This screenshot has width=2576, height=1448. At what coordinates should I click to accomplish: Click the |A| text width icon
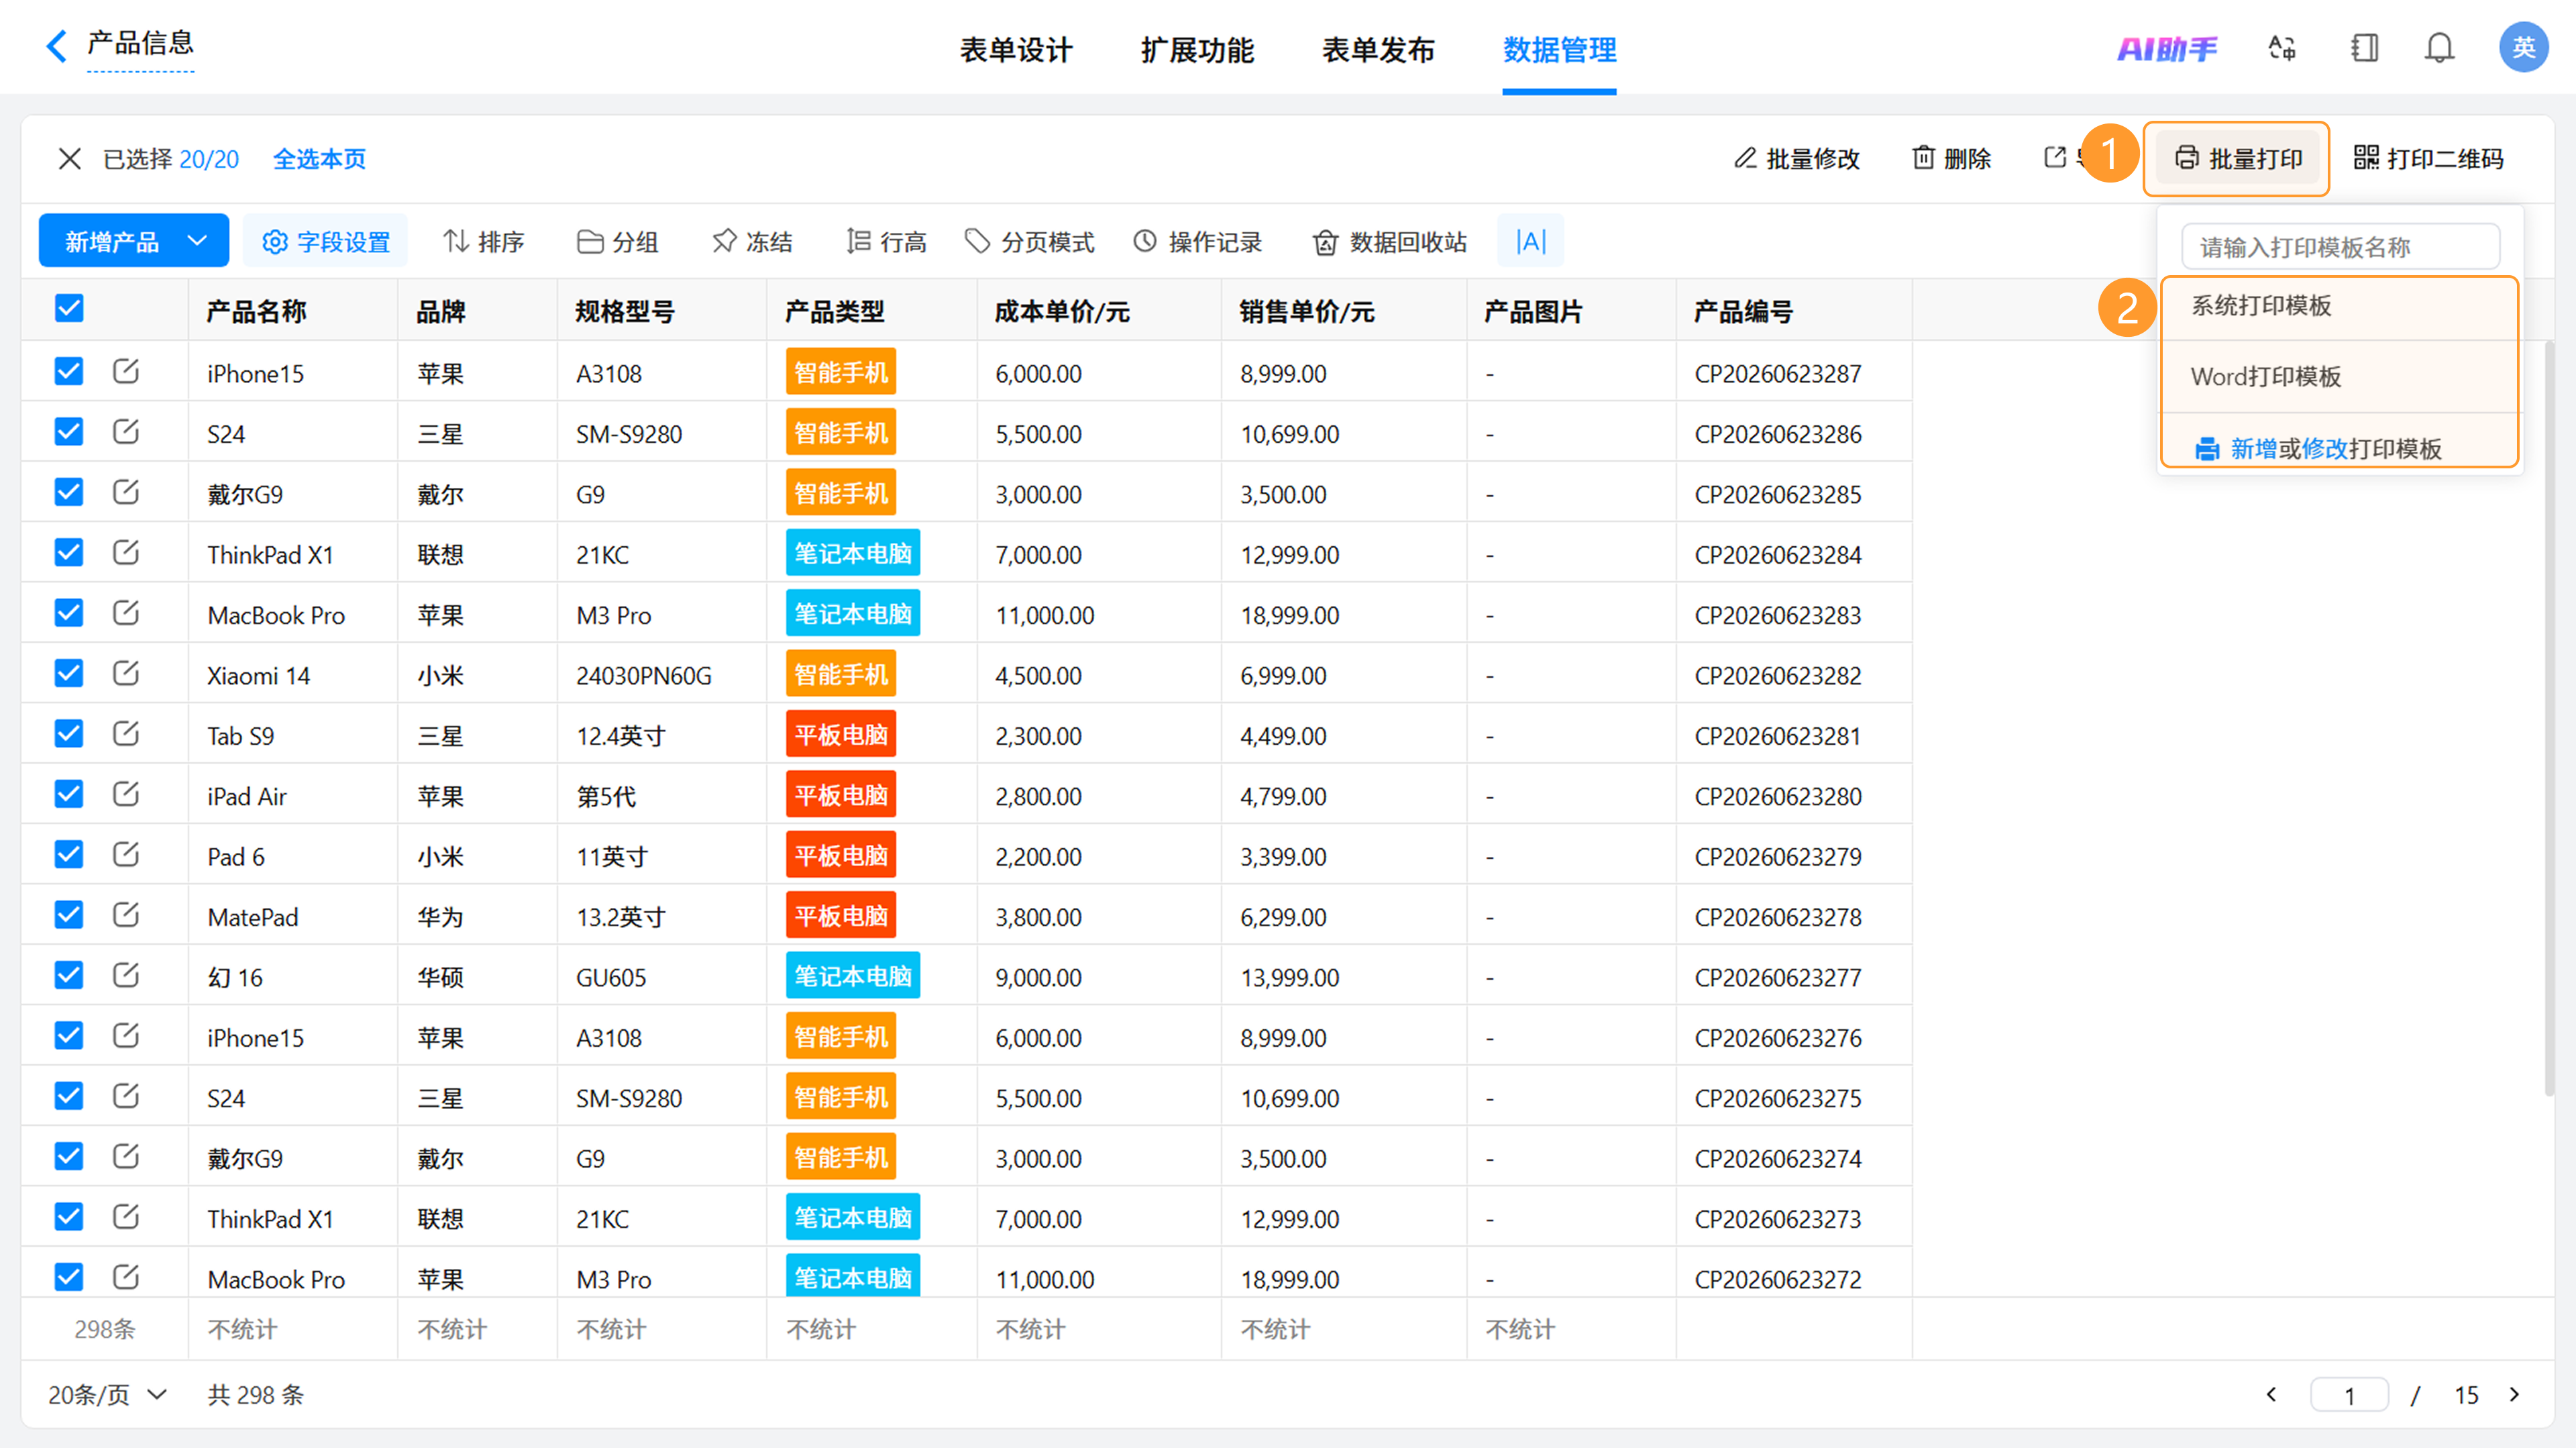pos(1531,241)
